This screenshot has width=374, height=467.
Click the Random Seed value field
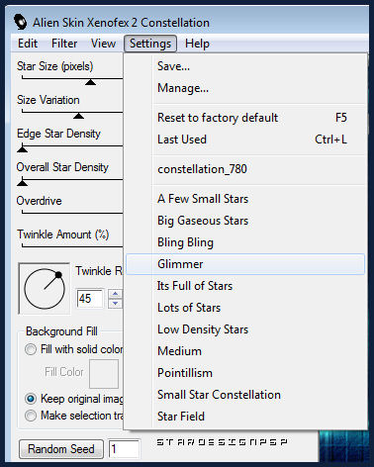pyautogui.click(x=125, y=449)
